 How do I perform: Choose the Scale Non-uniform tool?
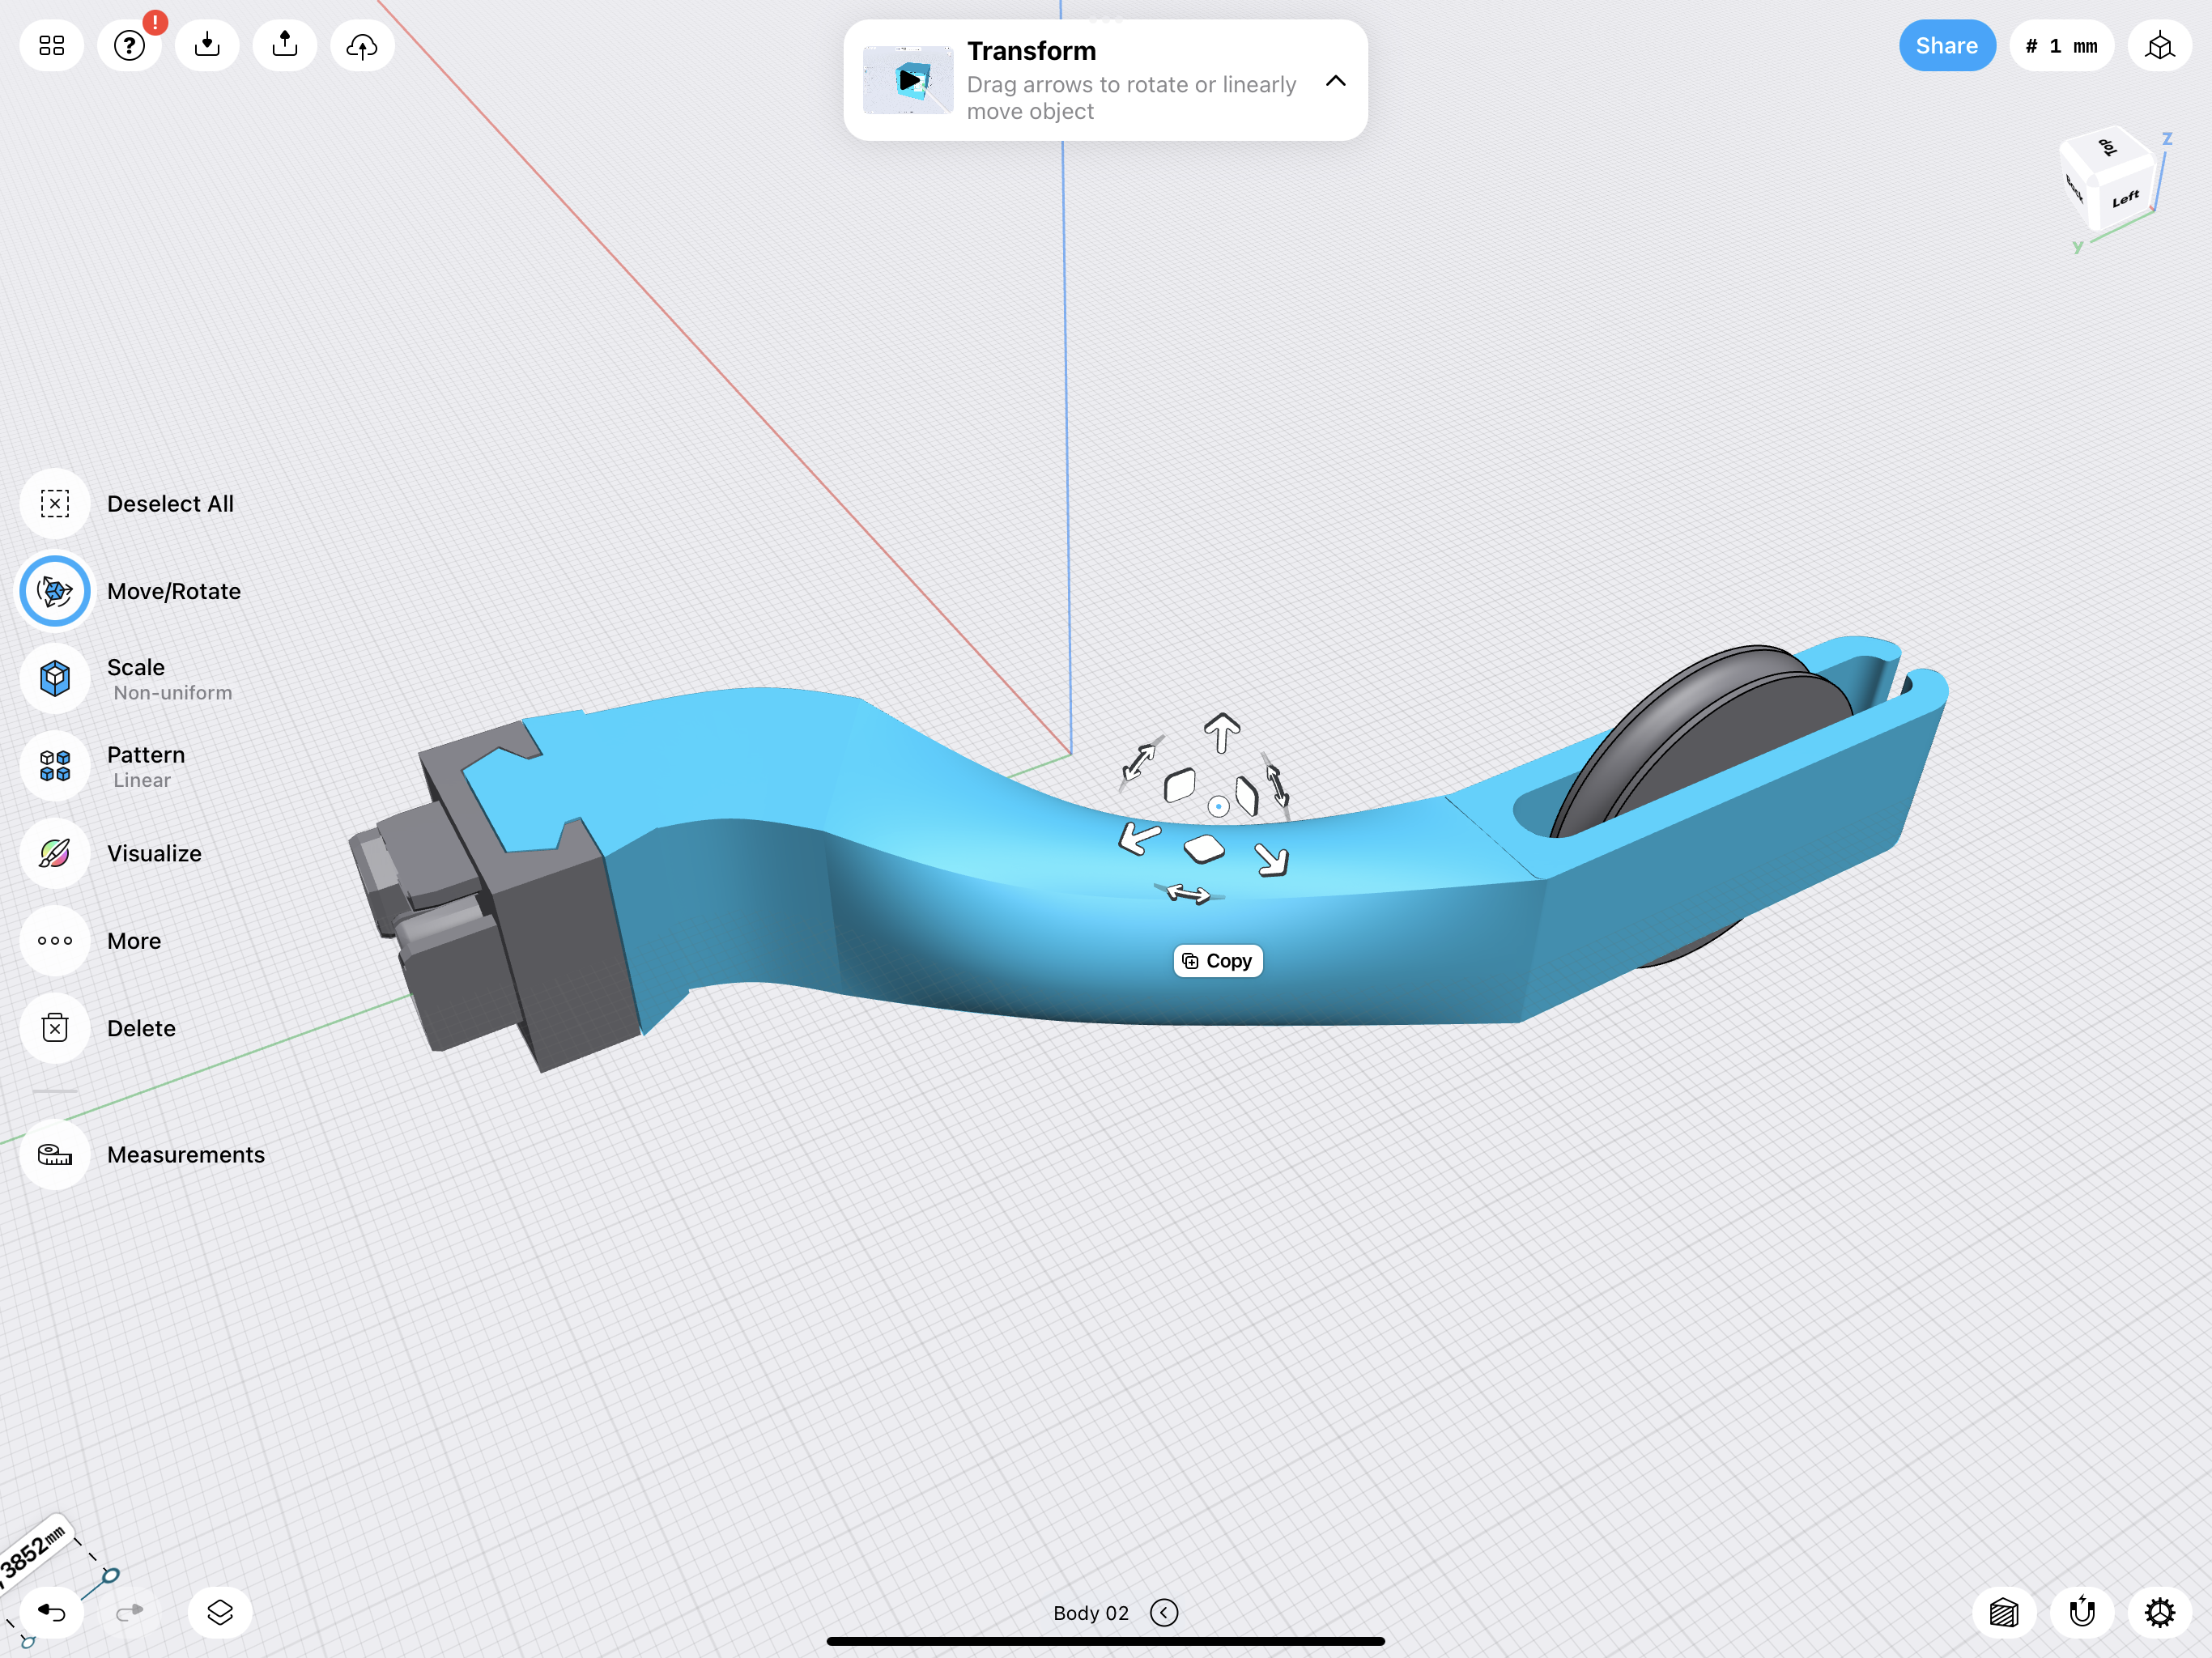(55, 678)
